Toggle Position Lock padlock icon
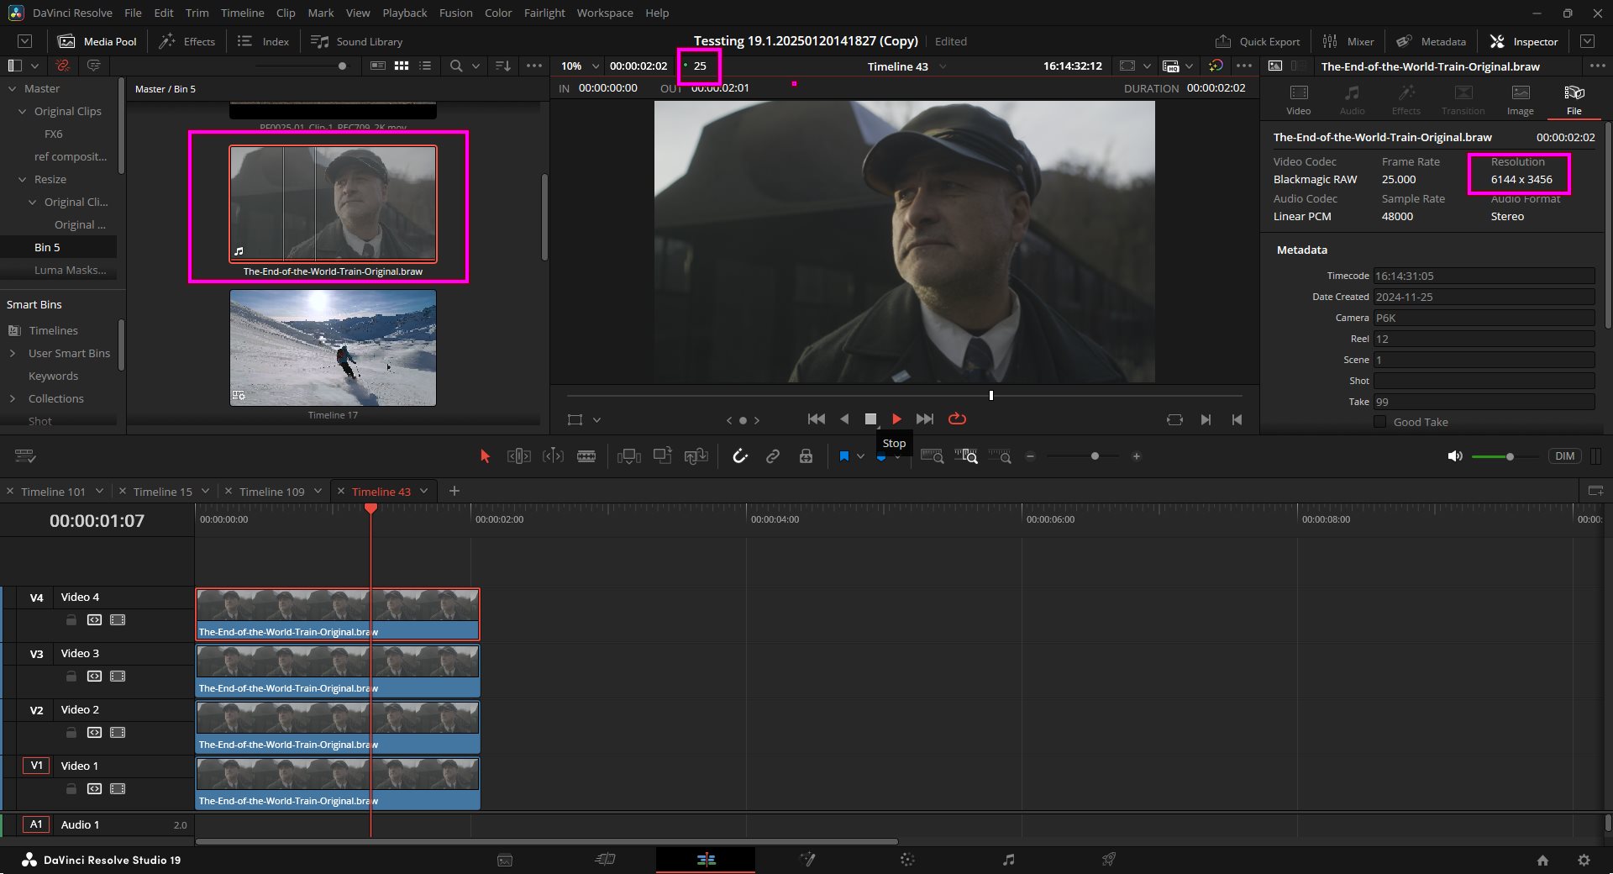 (x=806, y=456)
